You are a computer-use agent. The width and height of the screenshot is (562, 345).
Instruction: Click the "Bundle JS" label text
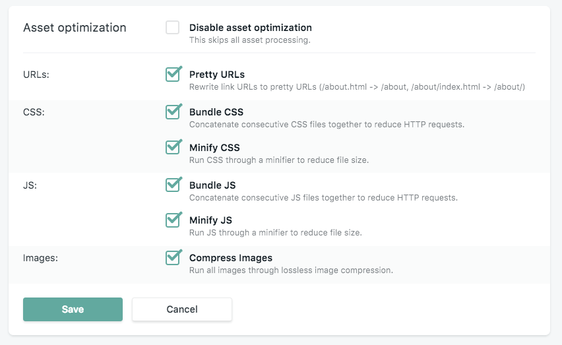tap(212, 185)
